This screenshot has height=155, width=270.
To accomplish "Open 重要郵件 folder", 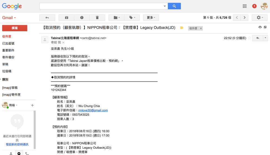I will click(8, 50).
